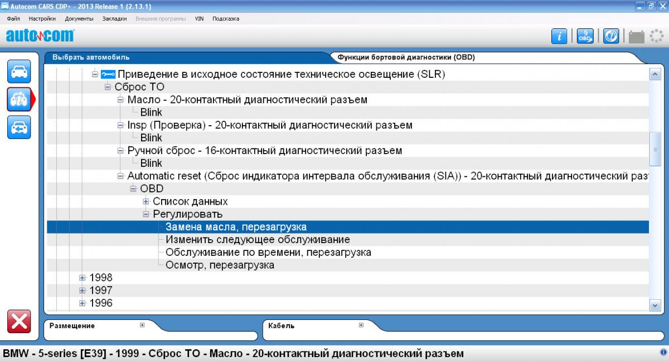669x361 pixels.
Task: Open the vehicle selection sidebar icon
Action: click(19, 72)
